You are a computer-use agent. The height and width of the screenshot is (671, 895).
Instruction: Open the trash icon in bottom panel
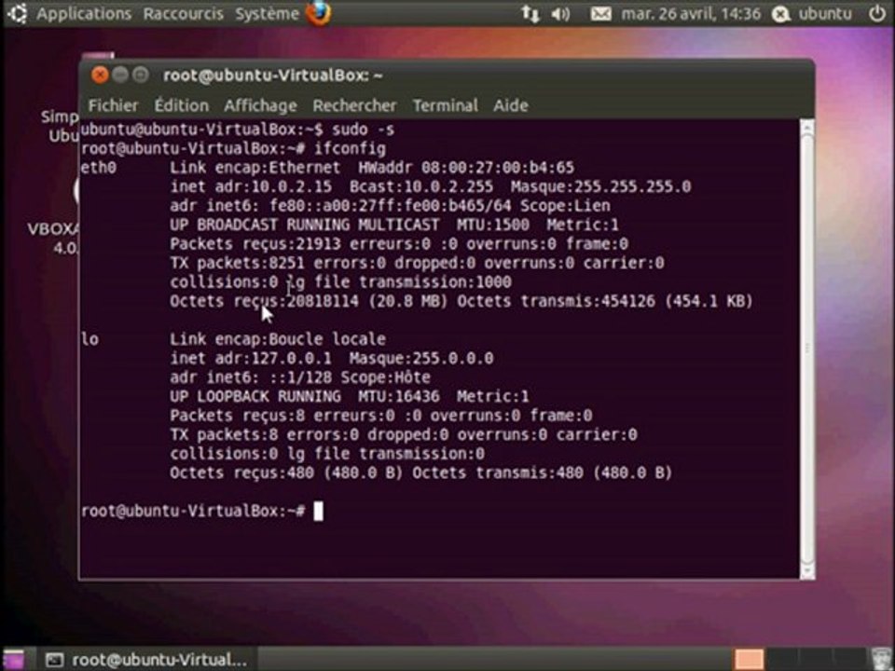coord(883,660)
